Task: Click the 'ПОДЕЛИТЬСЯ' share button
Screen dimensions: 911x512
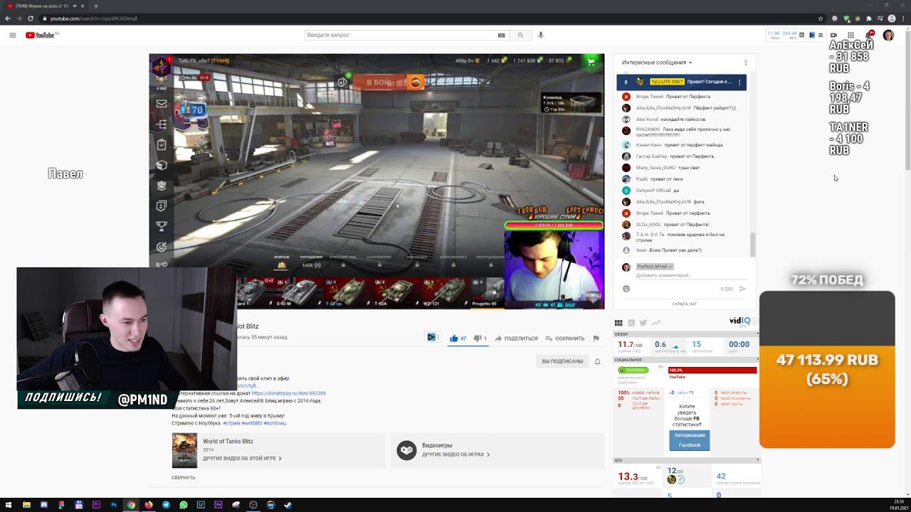Action: [x=516, y=338]
